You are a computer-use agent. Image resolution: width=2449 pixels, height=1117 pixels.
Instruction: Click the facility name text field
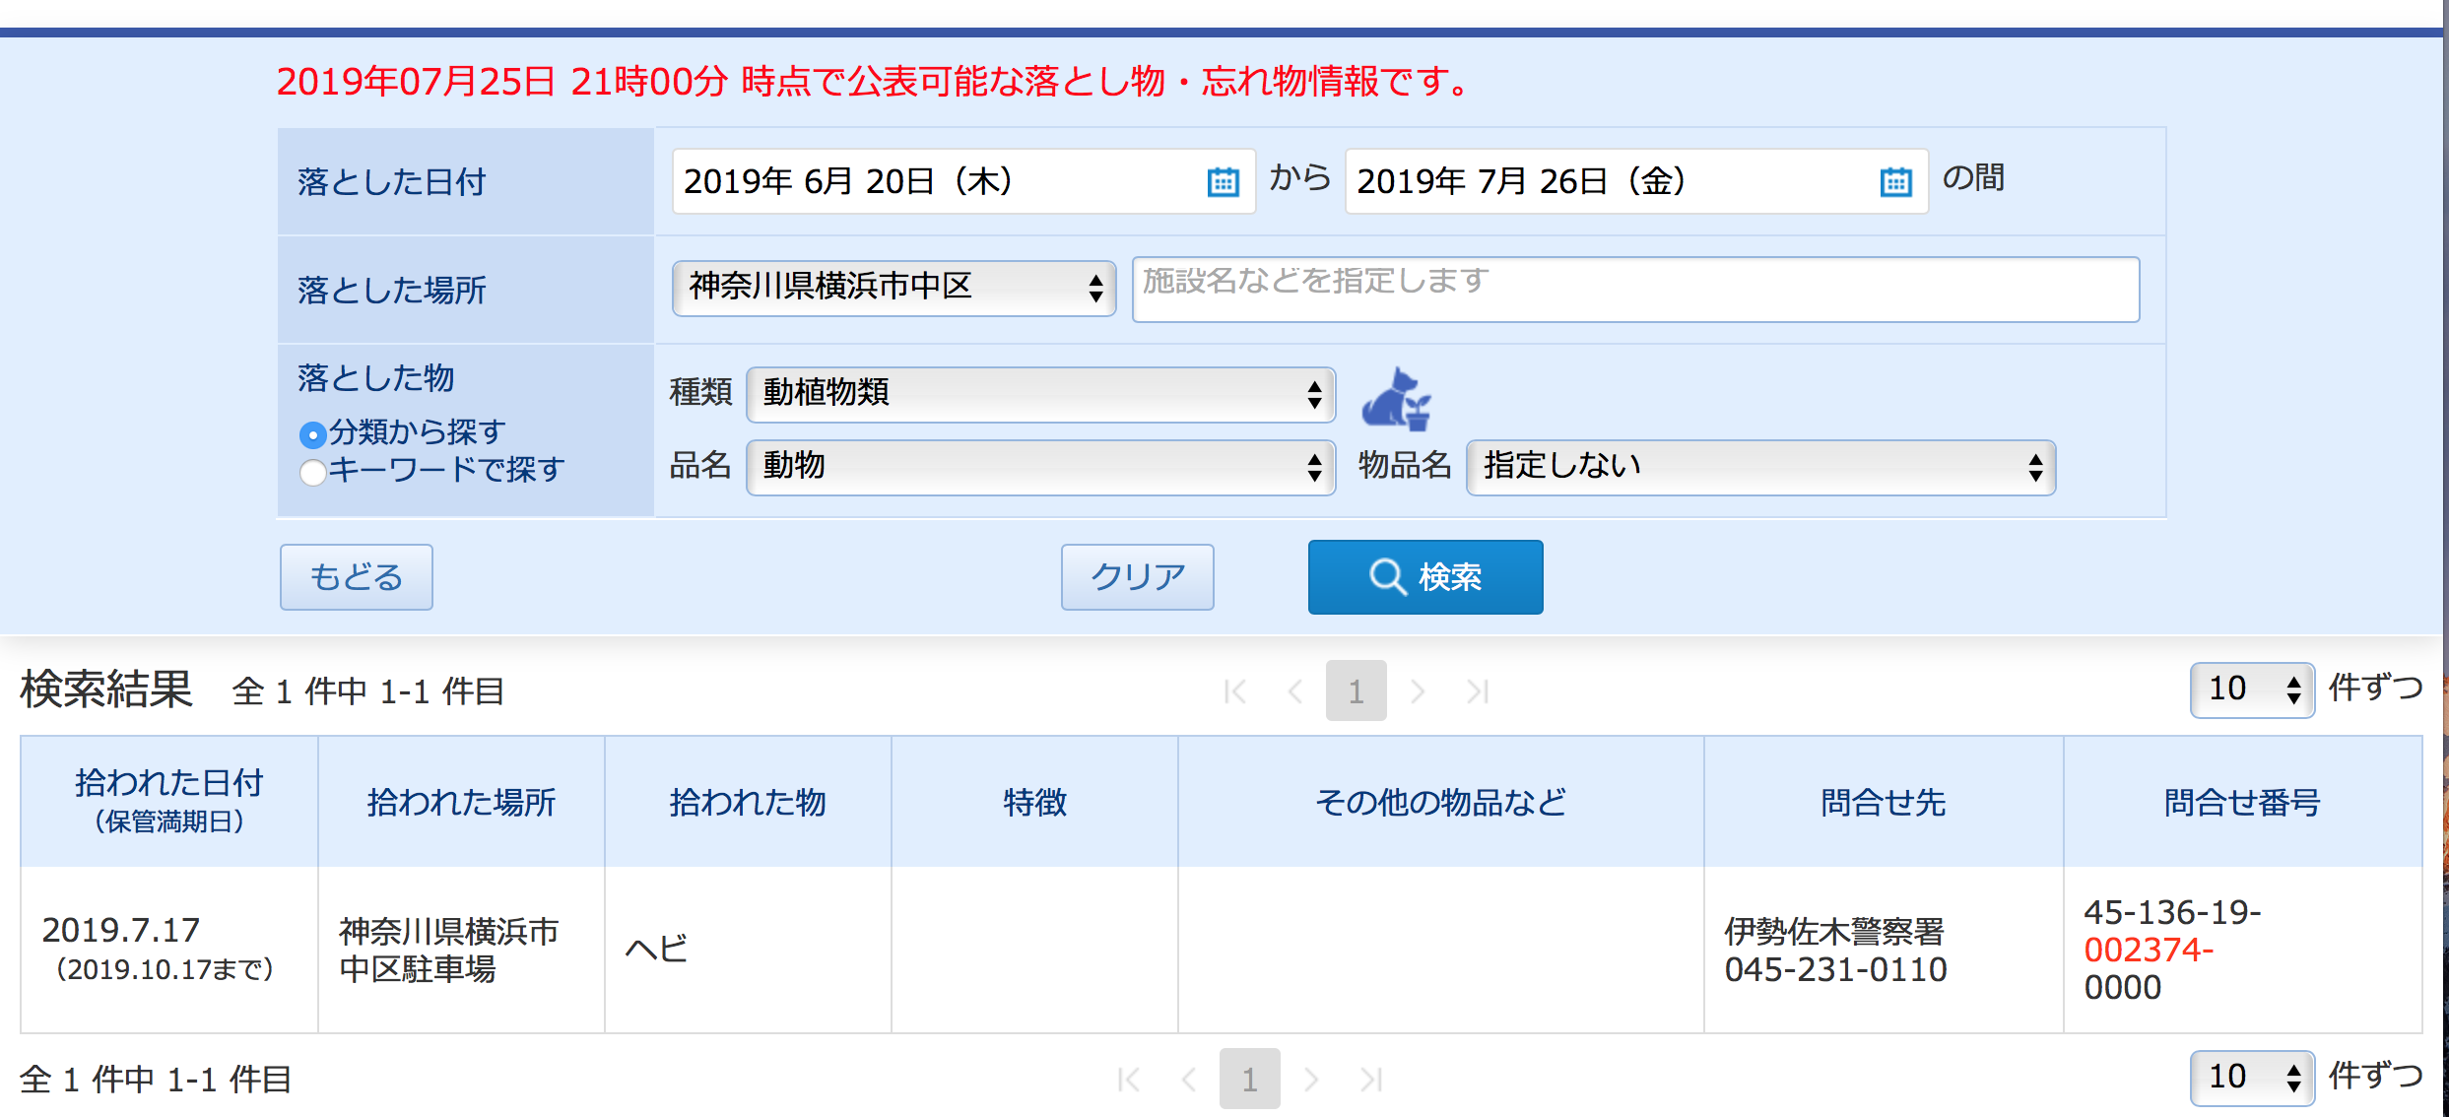(1635, 290)
